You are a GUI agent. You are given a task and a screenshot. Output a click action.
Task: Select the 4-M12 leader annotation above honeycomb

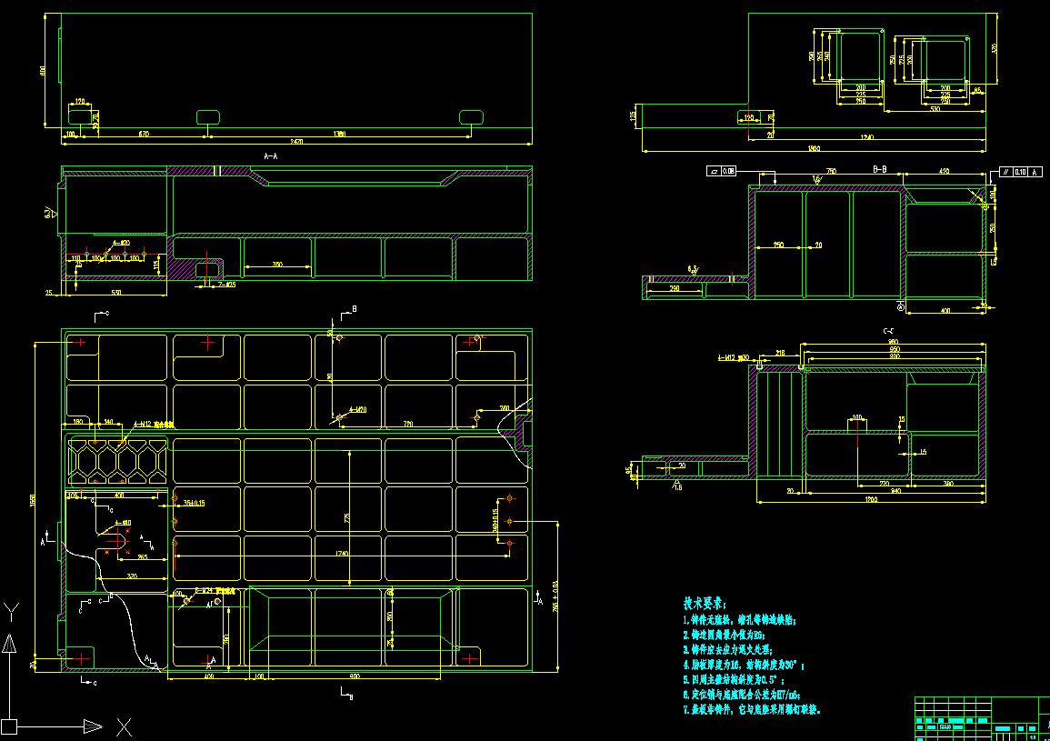point(154,424)
